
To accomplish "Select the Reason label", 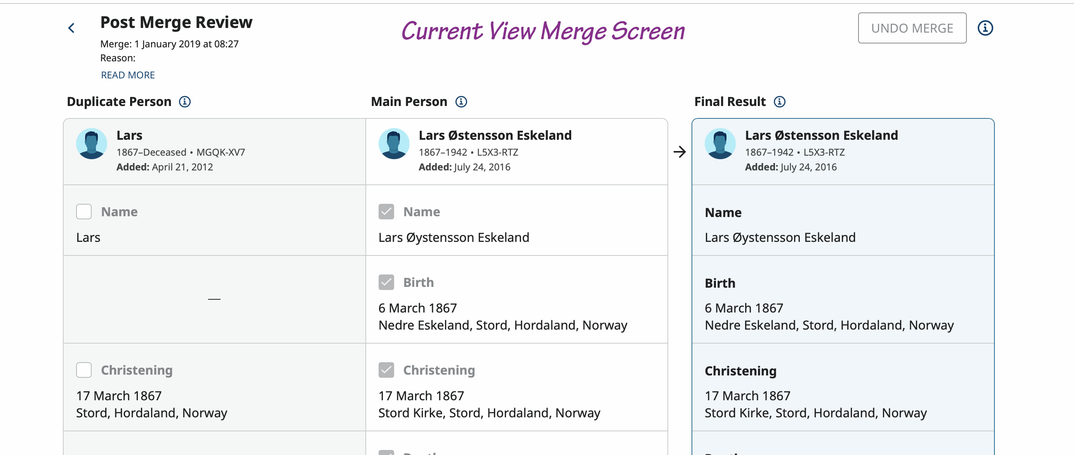I will click(x=118, y=58).
